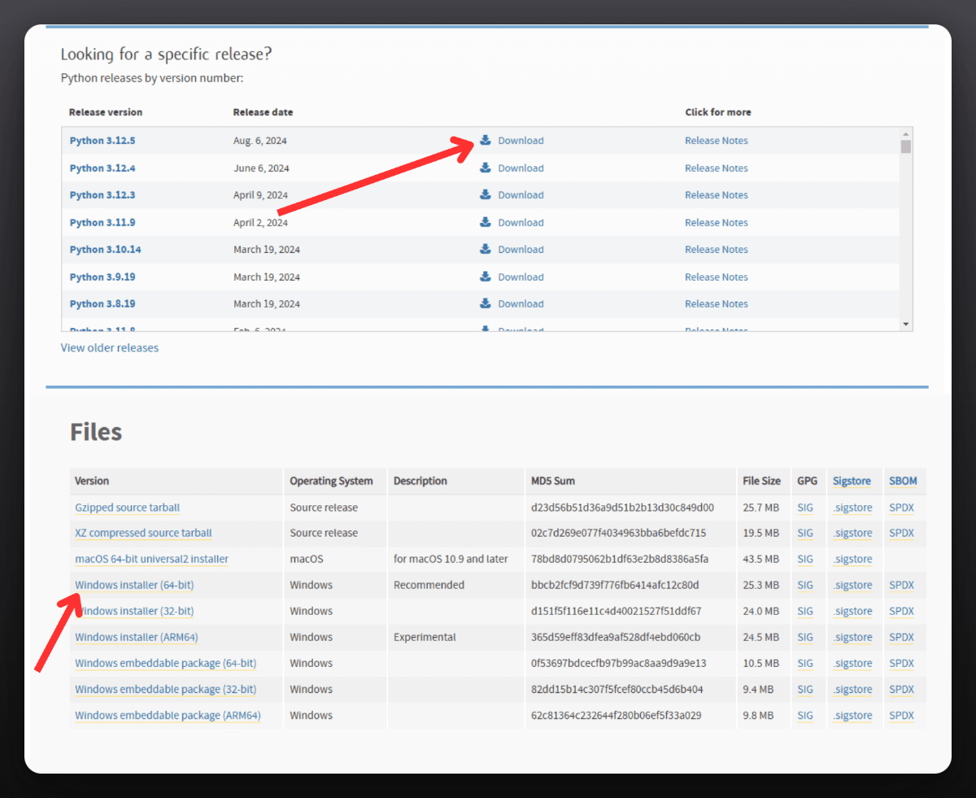Viewport: 976px width, 798px height.
Task: Click the Files section heading
Action: pyautogui.click(x=96, y=431)
